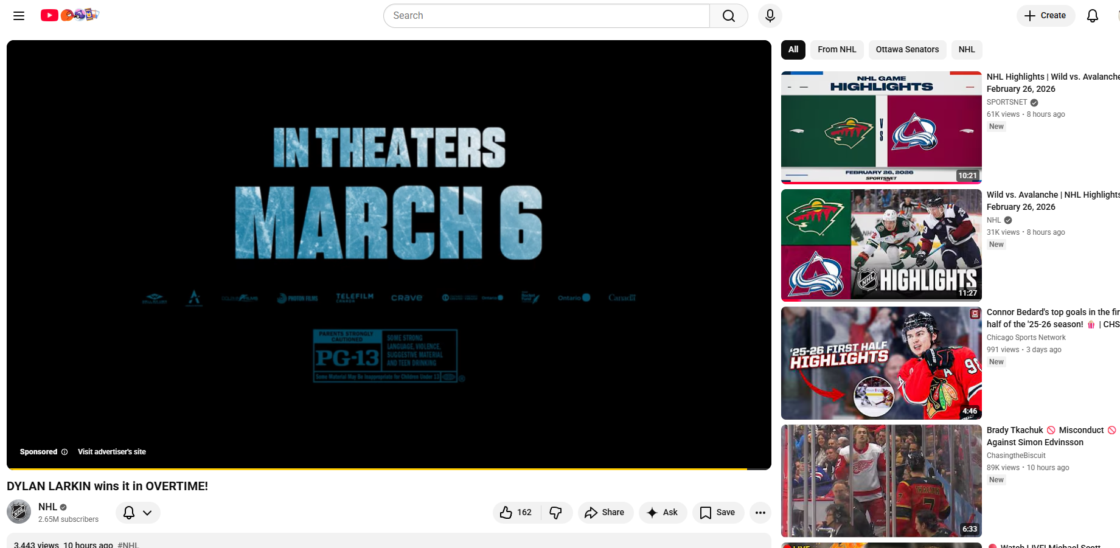
Task: Open Connor Bedard's top goals title
Action: pyautogui.click(x=1053, y=318)
